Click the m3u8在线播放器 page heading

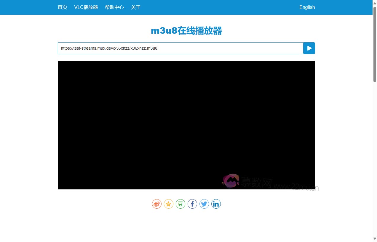[186, 31]
